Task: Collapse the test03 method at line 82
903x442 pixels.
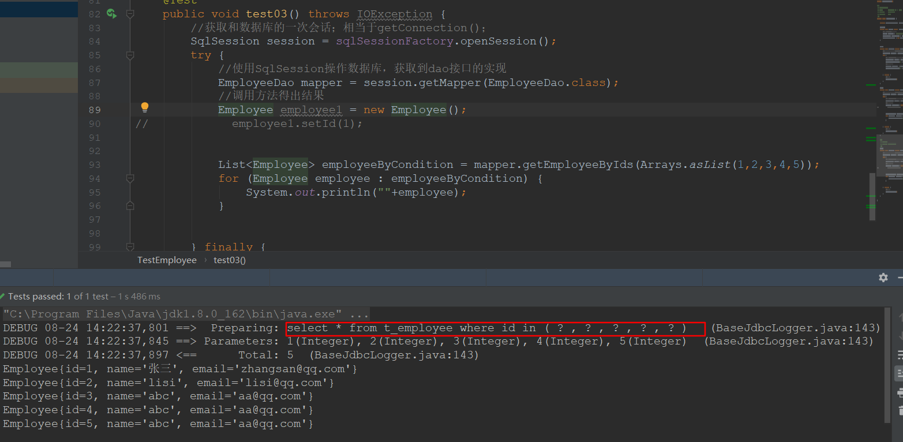Action: point(130,14)
